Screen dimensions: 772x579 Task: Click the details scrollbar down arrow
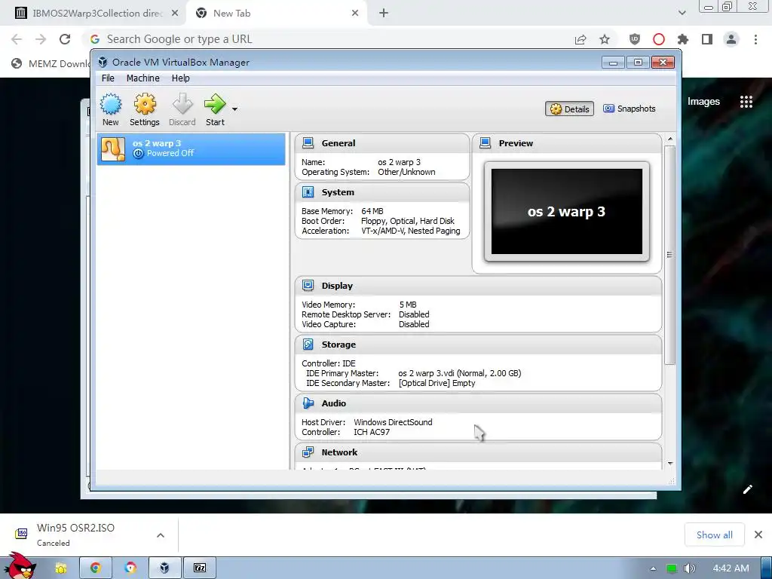coord(670,464)
